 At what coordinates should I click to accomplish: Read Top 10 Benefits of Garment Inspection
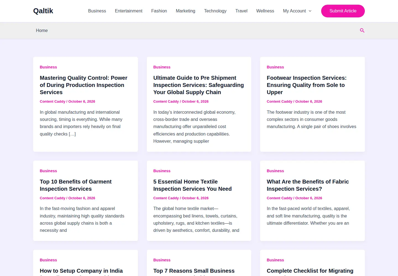[x=75, y=185]
